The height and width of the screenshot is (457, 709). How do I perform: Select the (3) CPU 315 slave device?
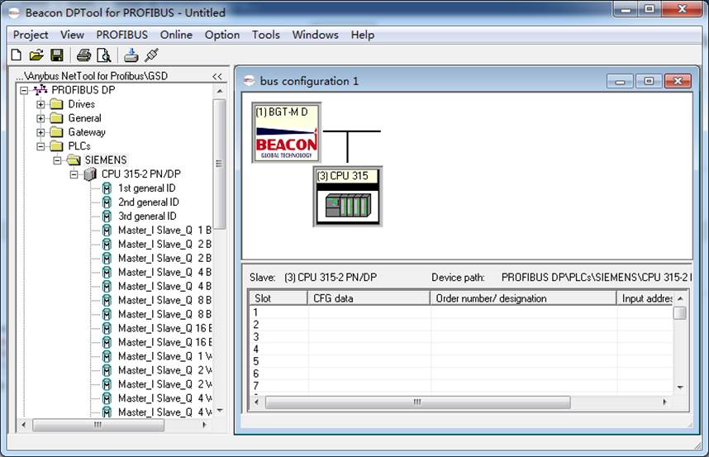tap(348, 197)
